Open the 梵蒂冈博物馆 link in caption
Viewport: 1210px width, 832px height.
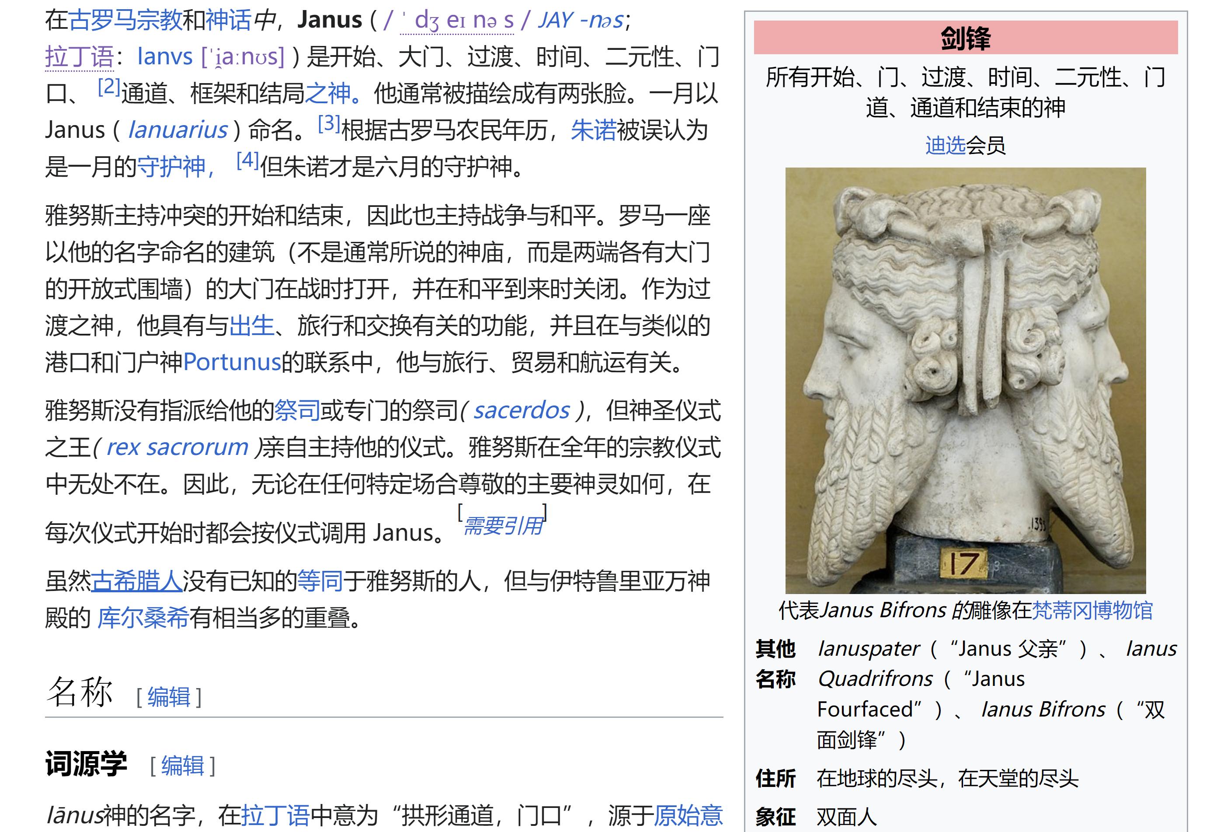coord(1092,610)
